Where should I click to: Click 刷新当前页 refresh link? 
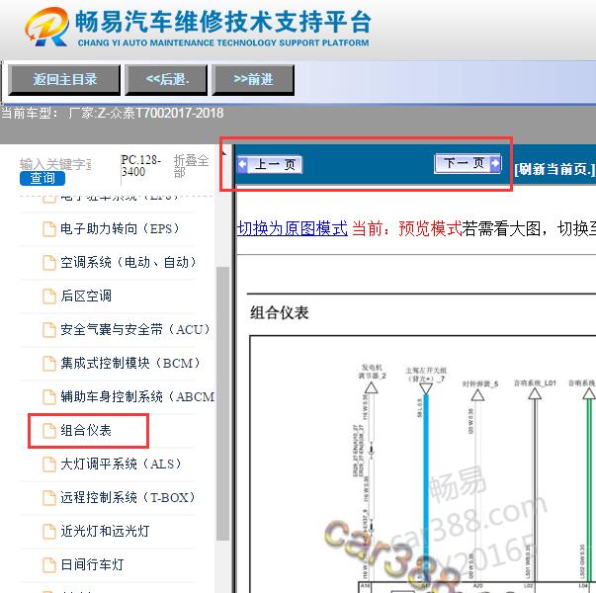(554, 169)
